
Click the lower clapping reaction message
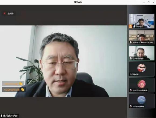[14, 89]
